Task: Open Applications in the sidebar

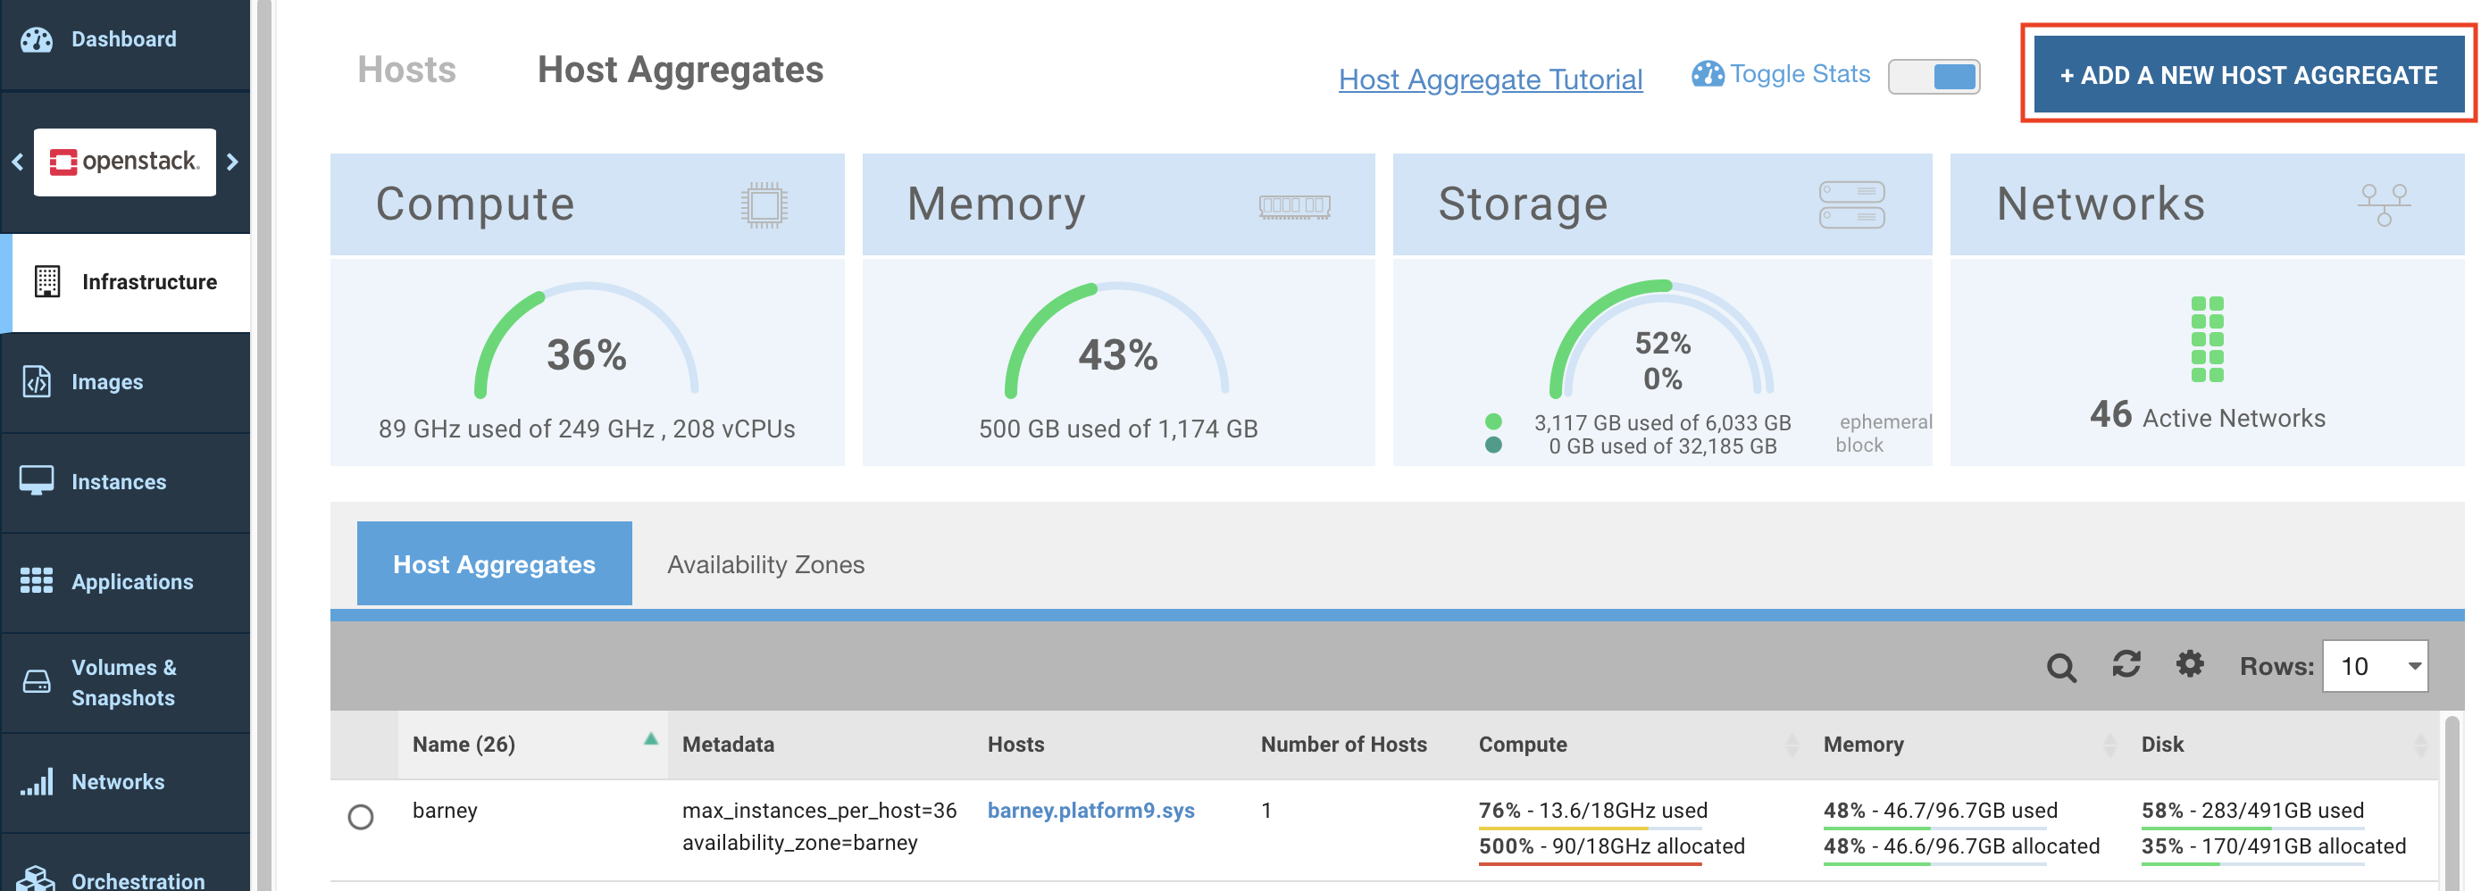Action: coord(131,582)
